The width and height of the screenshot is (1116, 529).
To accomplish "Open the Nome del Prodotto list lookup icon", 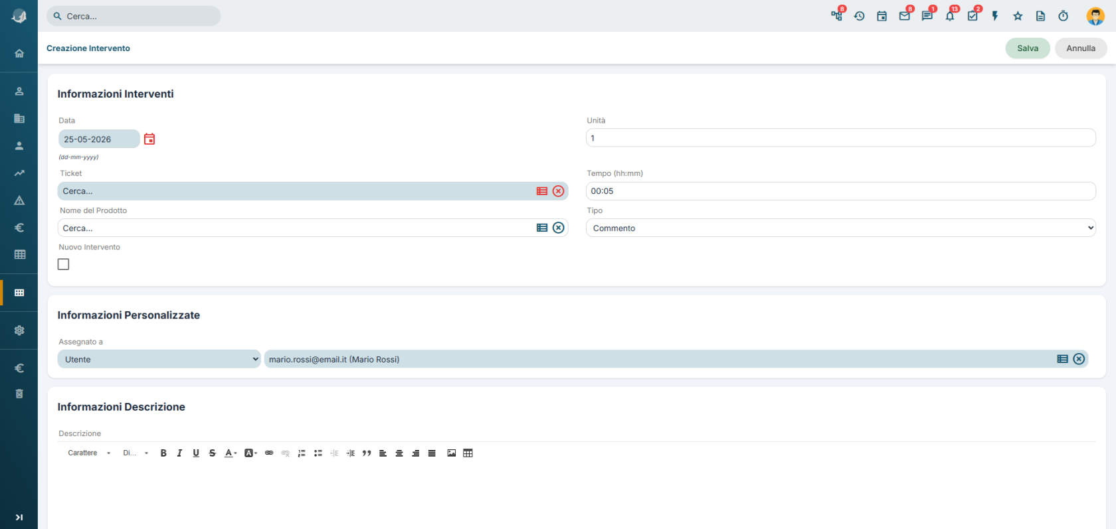I will click(x=542, y=228).
